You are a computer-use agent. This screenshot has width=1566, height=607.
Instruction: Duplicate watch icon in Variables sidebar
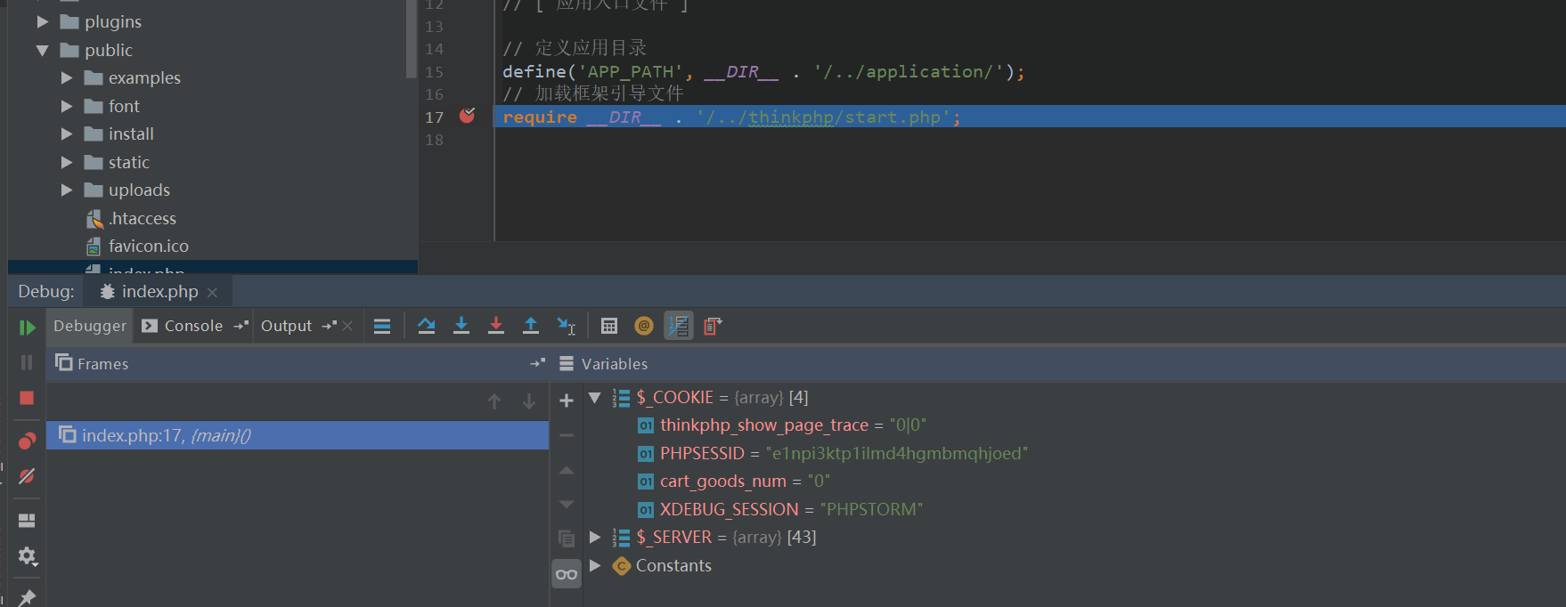[x=567, y=538]
